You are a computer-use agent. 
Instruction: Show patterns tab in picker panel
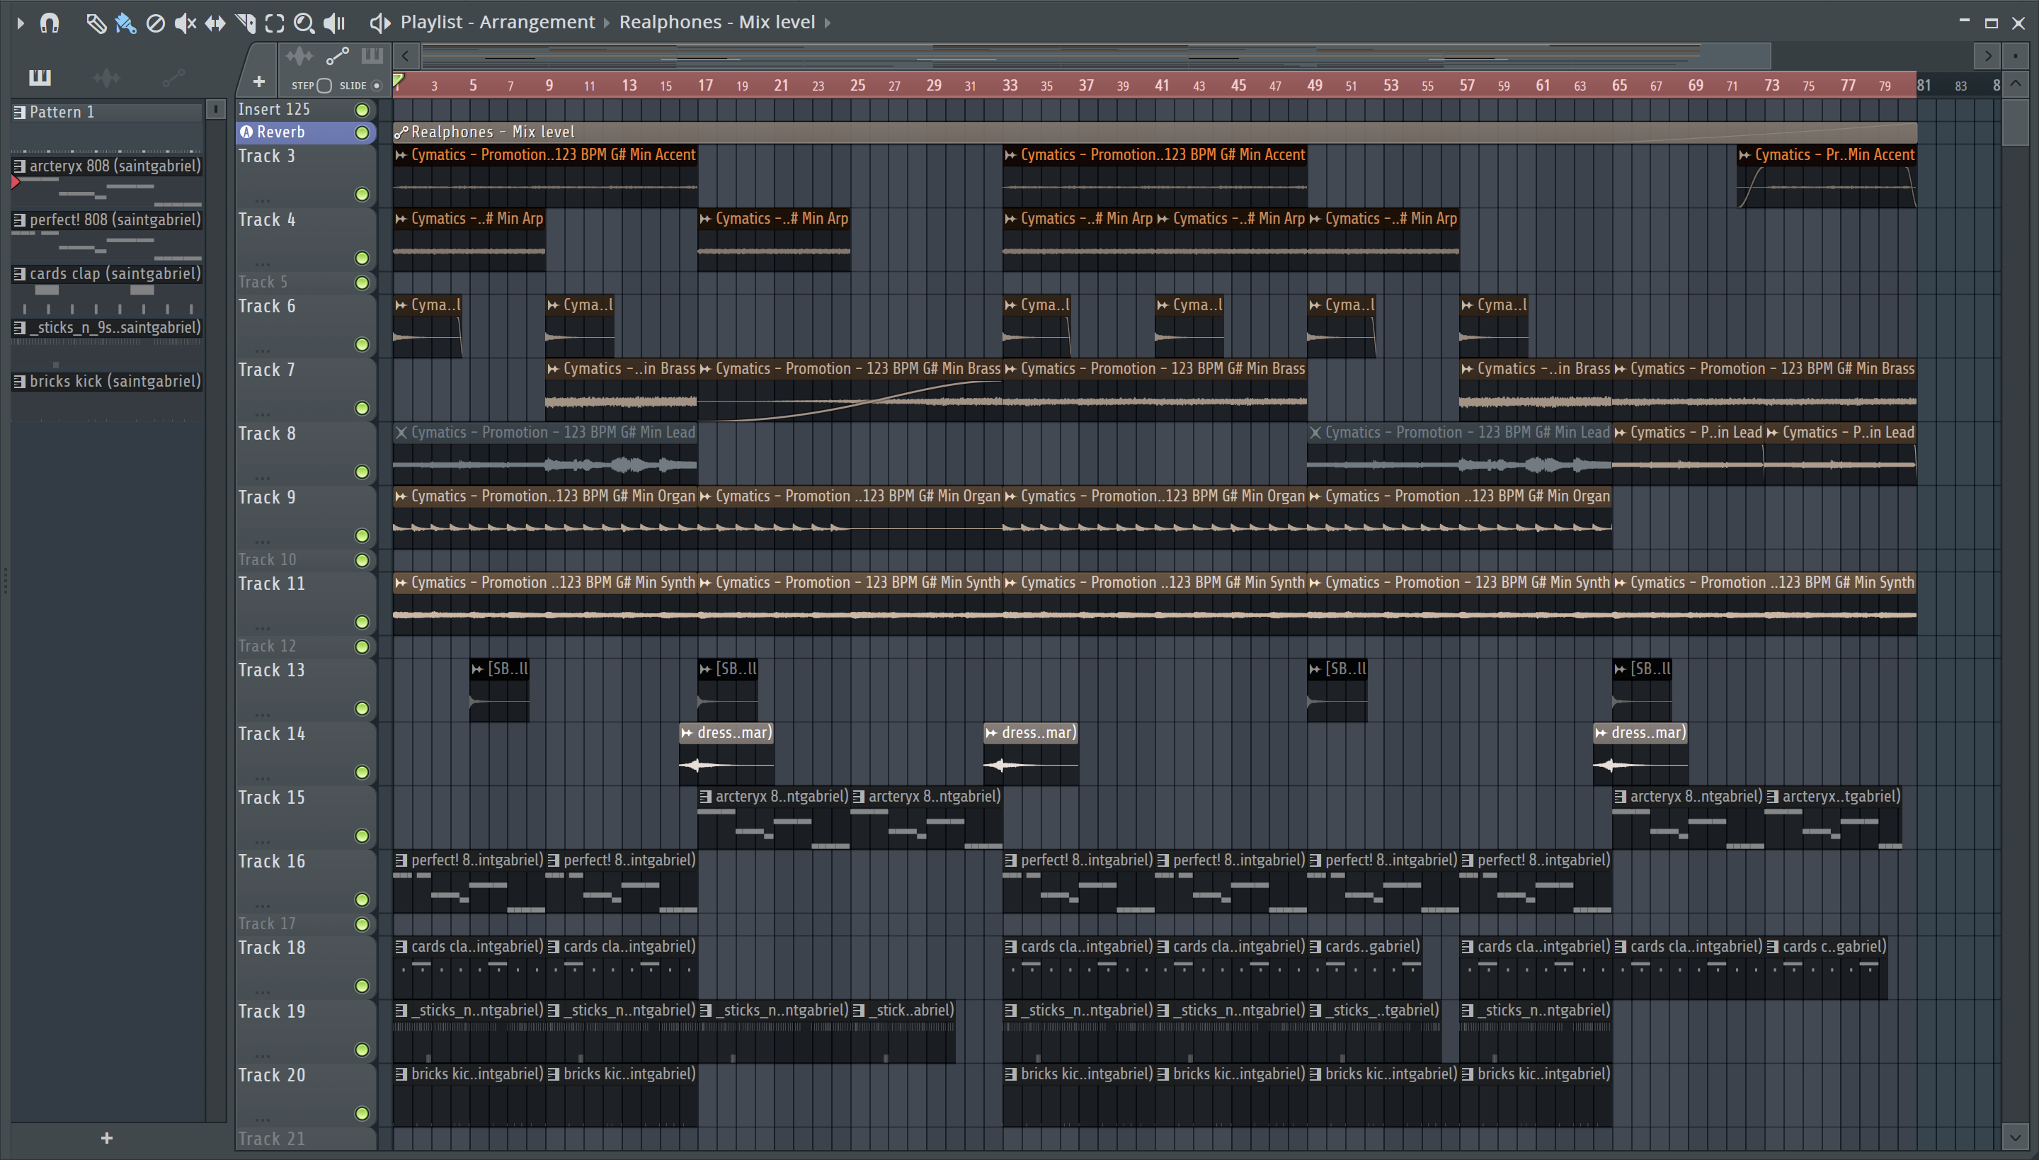tap(40, 77)
